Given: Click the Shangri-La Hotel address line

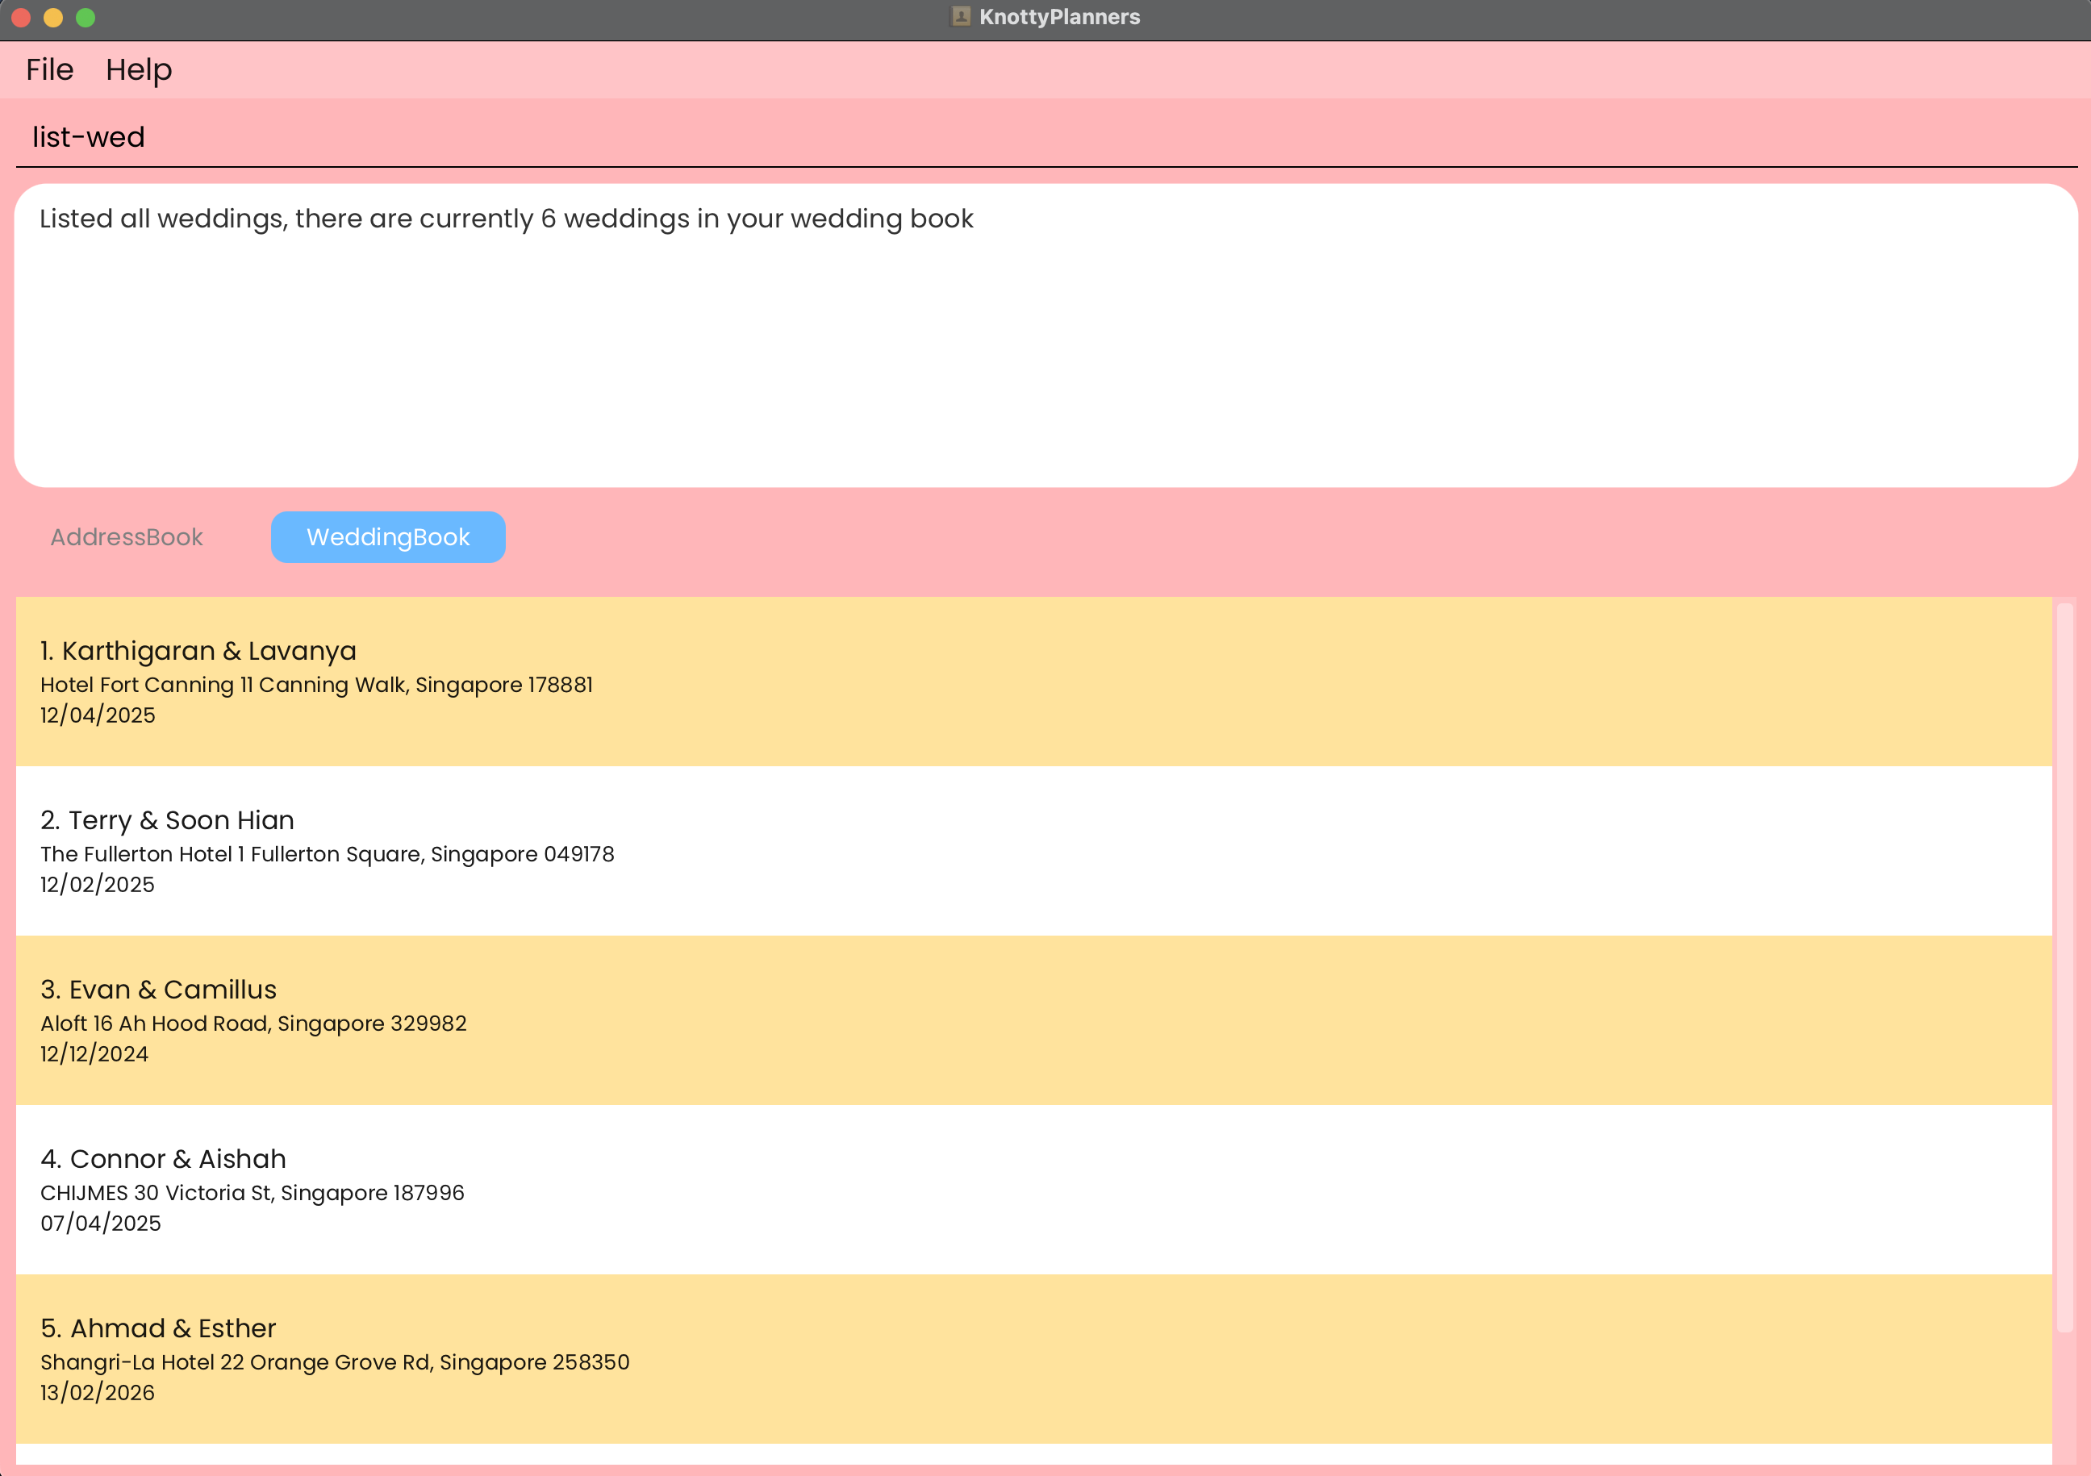Looking at the screenshot, I should click(x=334, y=1362).
